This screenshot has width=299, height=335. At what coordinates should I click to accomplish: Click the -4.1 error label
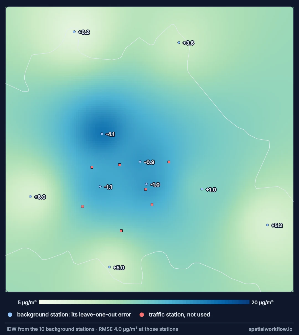click(110, 134)
